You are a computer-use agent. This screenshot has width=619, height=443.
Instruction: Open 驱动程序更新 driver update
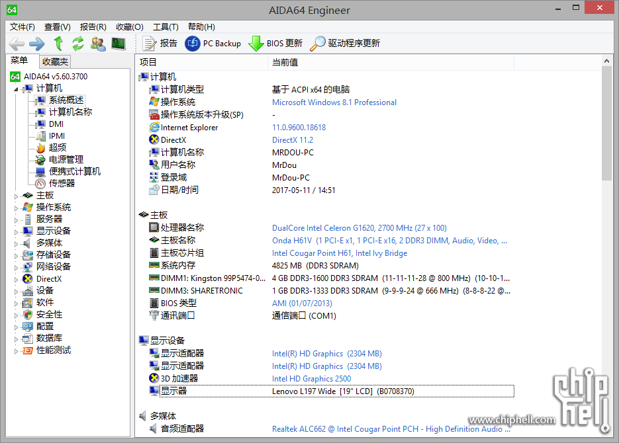(x=345, y=44)
